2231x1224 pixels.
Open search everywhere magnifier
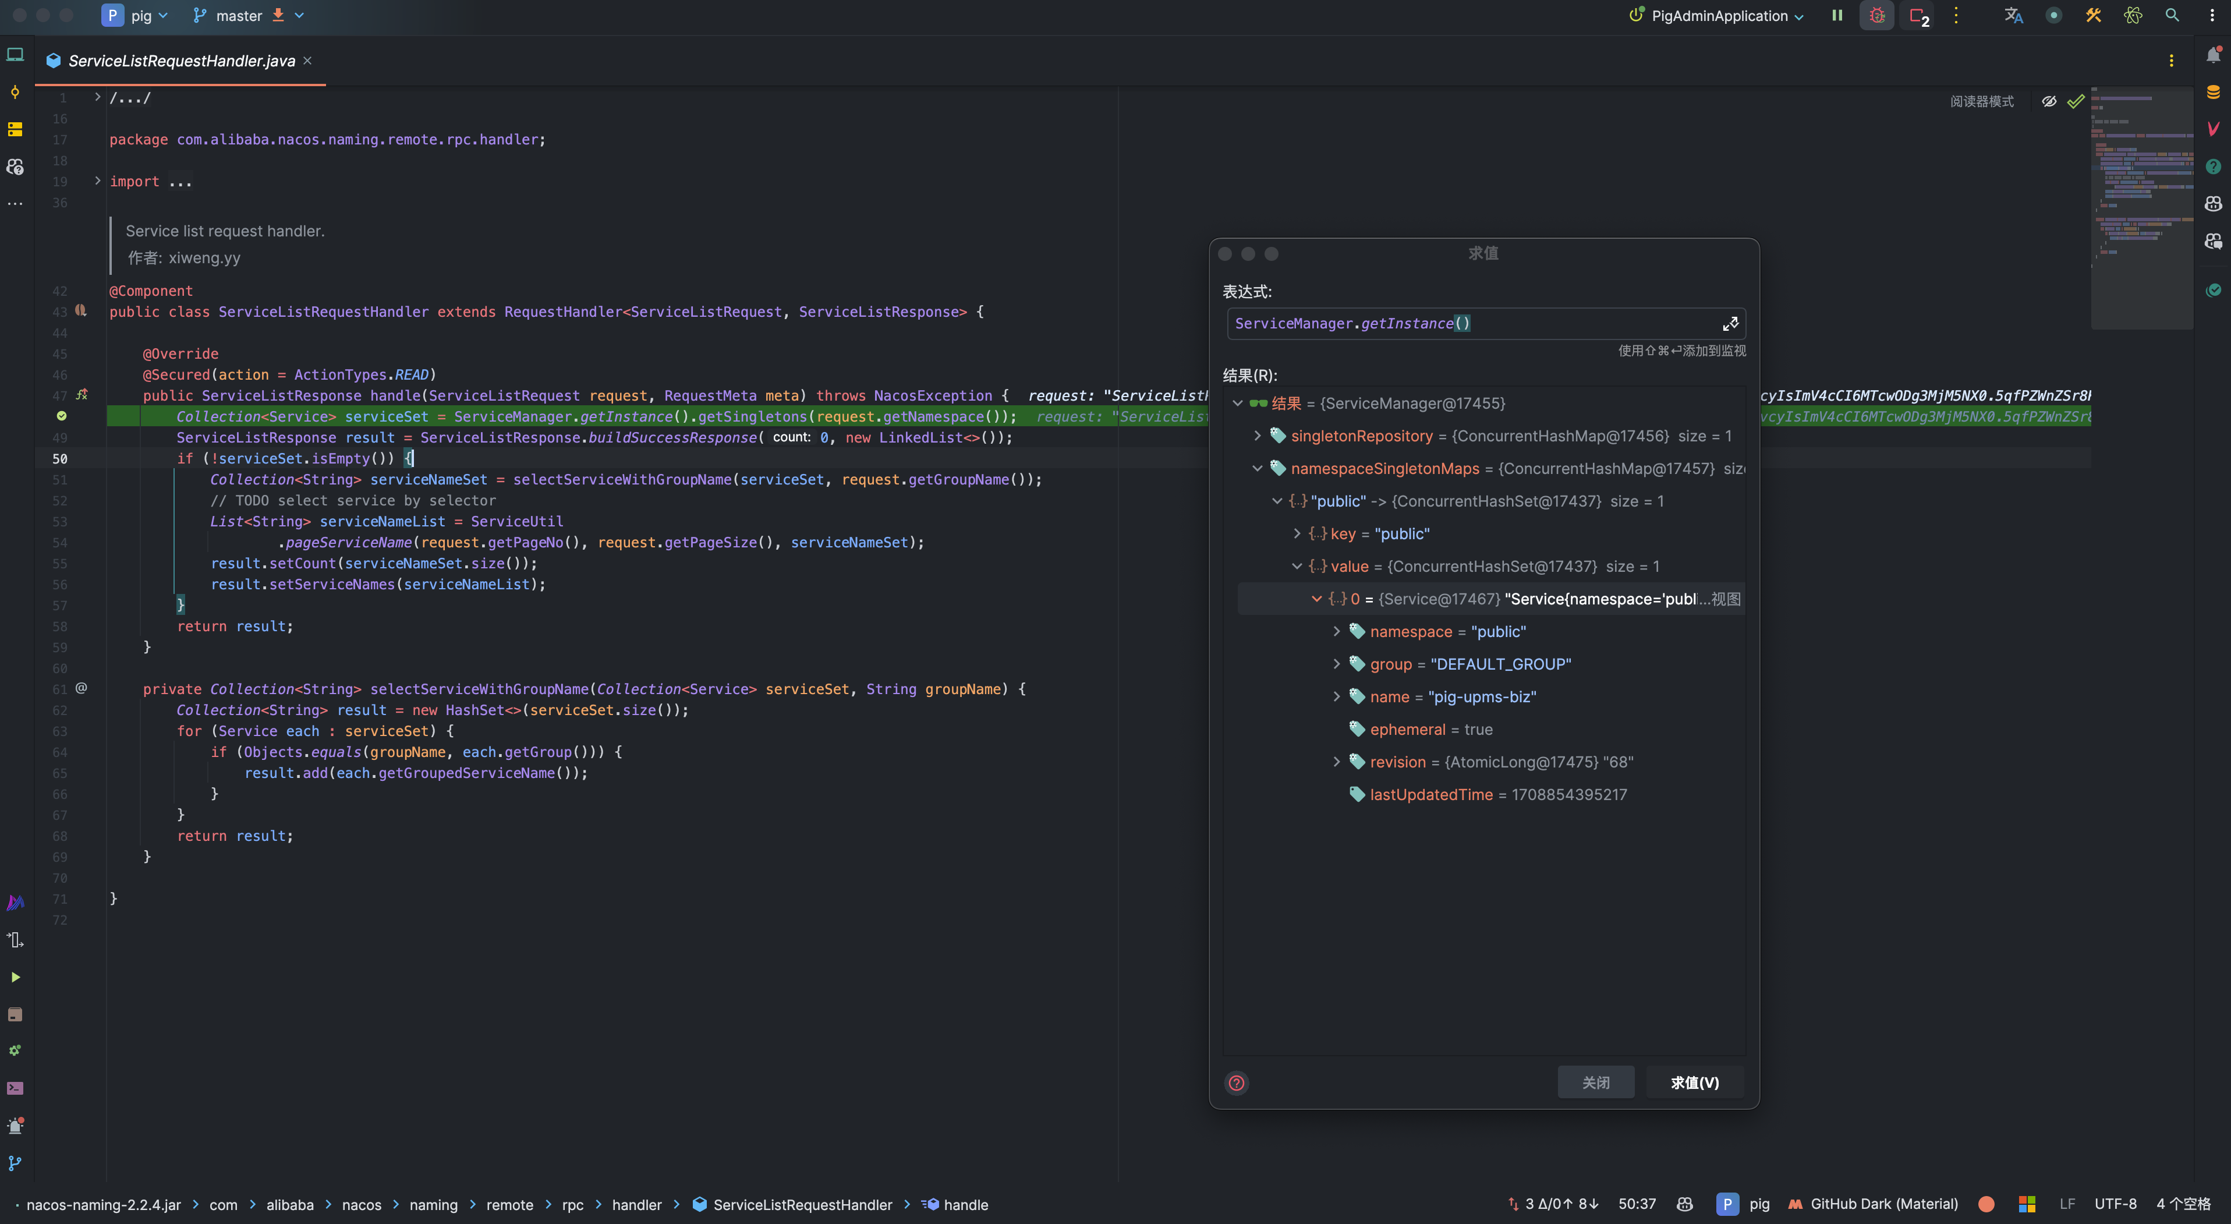pyautogui.click(x=2172, y=16)
